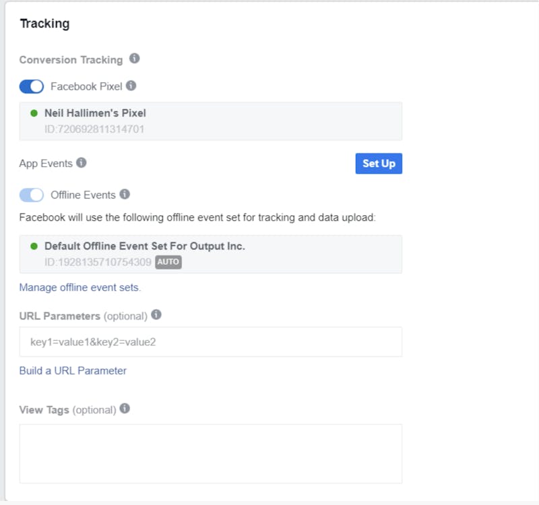Click the AUTO badge on offline event set
Screen dimensions: 539x505
coord(168,262)
